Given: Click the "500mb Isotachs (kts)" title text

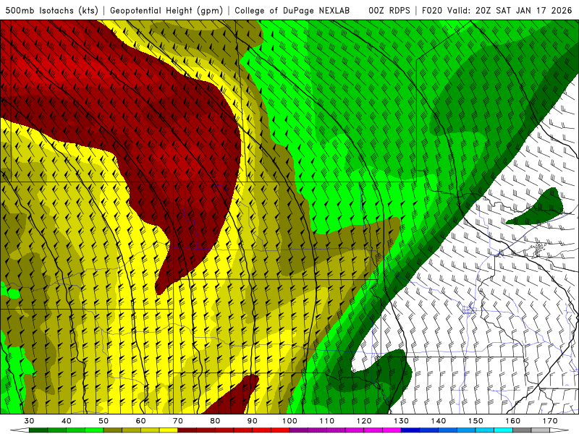Looking at the screenshot, I should (x=51, y=11).
